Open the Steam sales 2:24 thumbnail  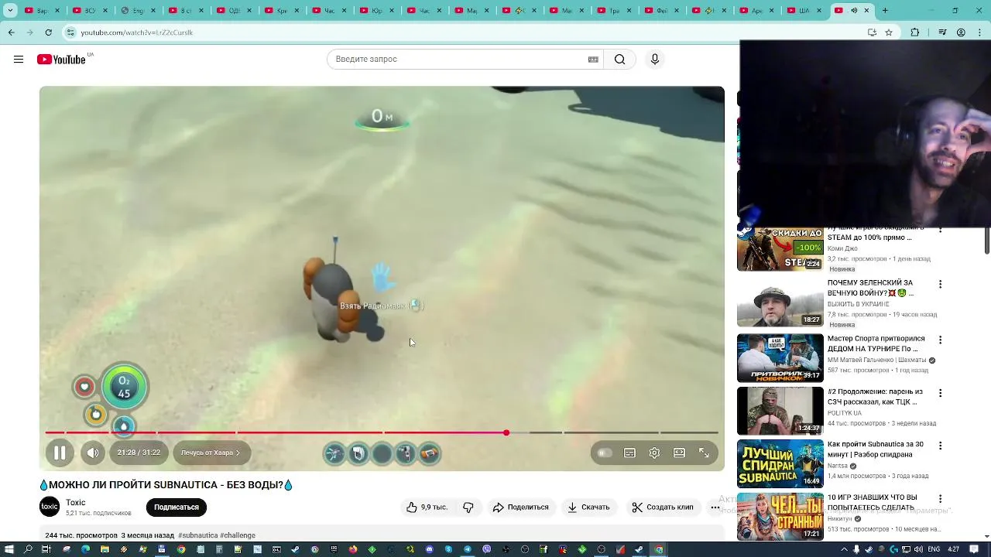point(780,249)
